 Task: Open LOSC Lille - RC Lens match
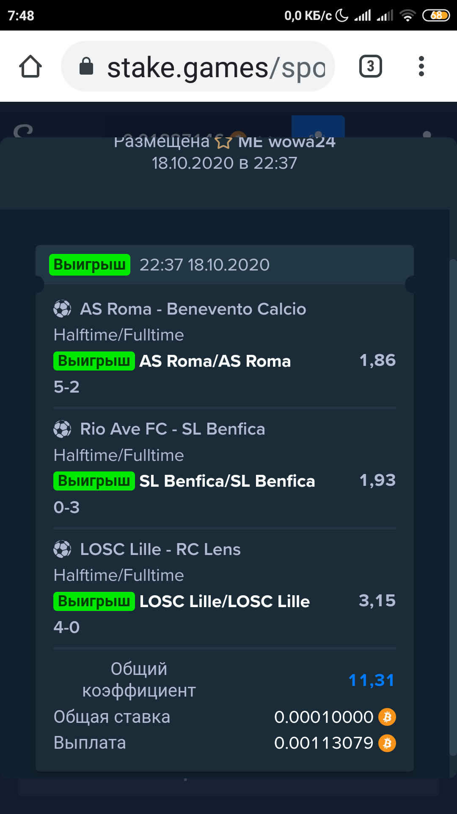click(x=160, y=549)
